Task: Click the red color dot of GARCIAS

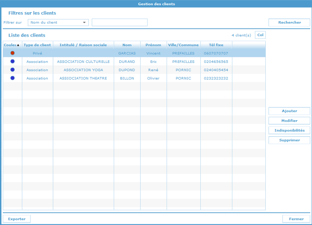Action: (12, 53)
